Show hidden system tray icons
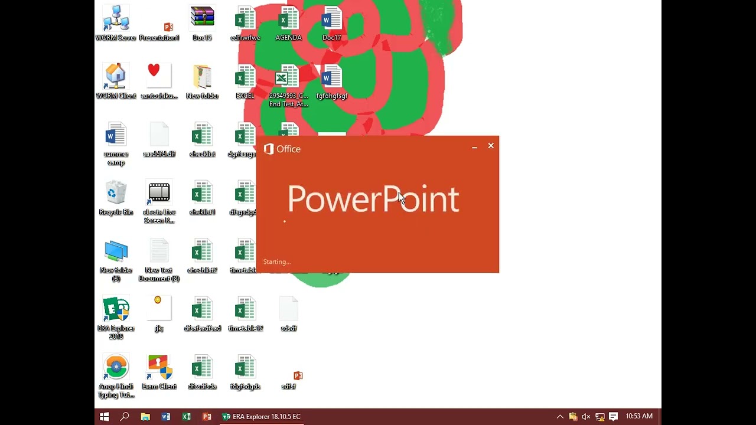The width and height of the screenshot is (756, 425). pos(560,417)
